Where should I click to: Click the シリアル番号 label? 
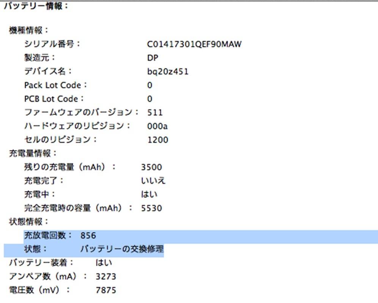[52, 44]
